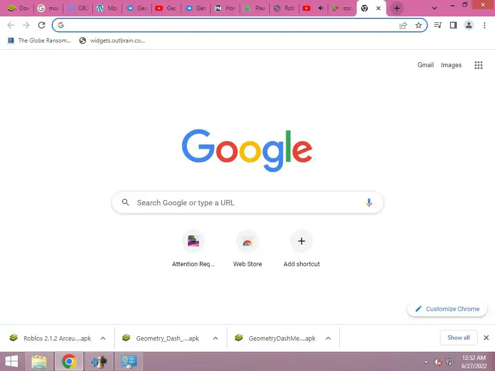Bookmark this tab with the star icon

(419, 25)
